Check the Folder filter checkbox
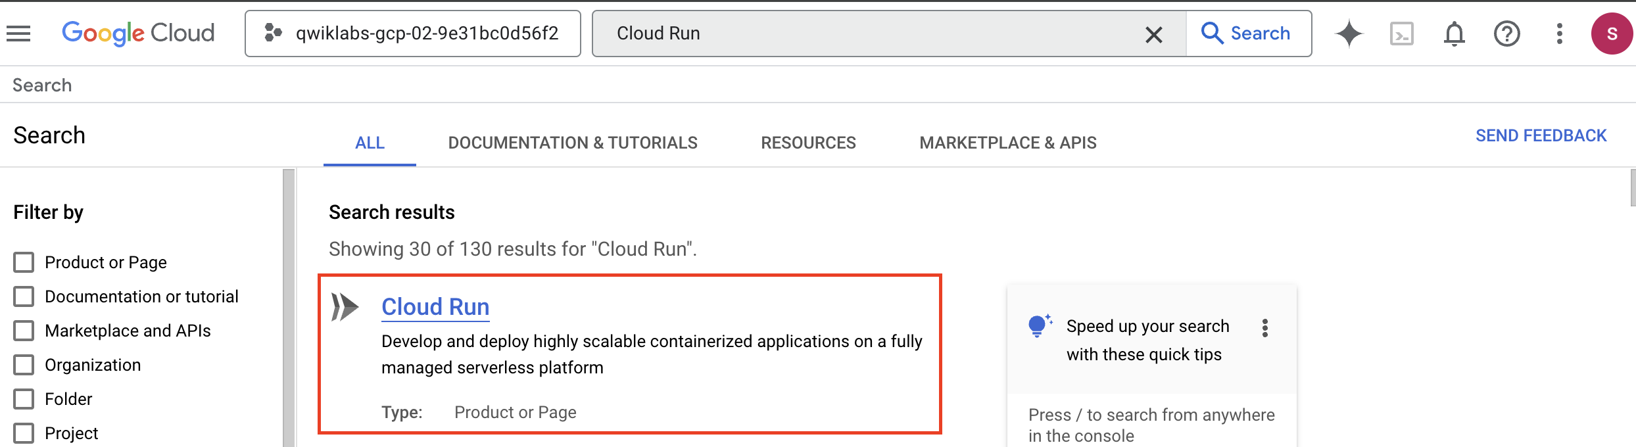 coord(24,399)
